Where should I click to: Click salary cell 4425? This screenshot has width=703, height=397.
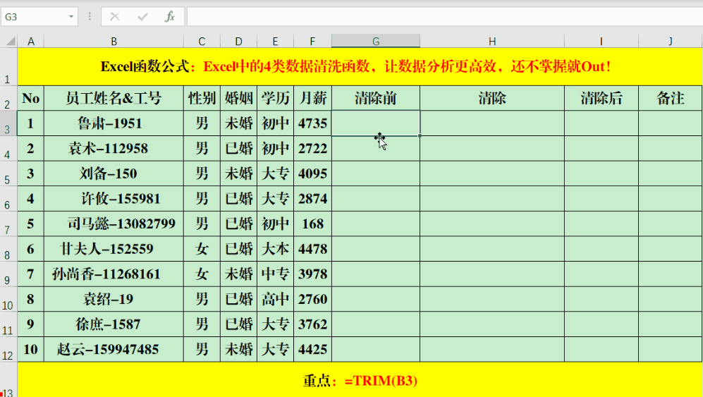coord(312,350)
